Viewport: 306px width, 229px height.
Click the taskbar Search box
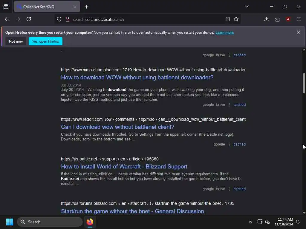point(50,222)
